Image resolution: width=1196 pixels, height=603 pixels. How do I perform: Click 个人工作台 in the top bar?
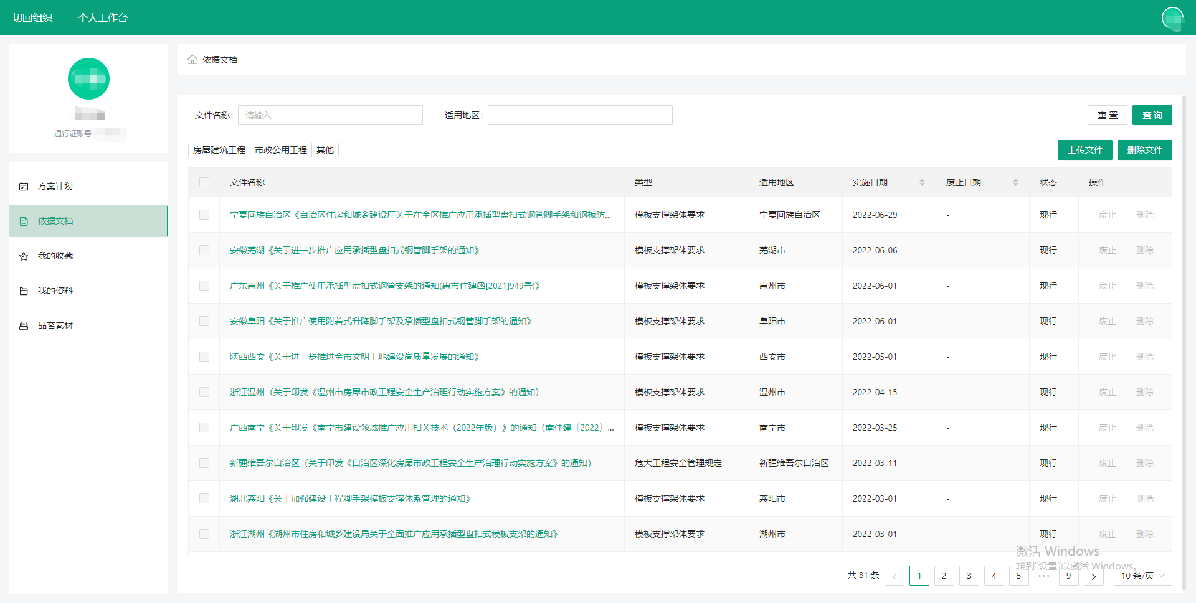[x=103, y=18]
